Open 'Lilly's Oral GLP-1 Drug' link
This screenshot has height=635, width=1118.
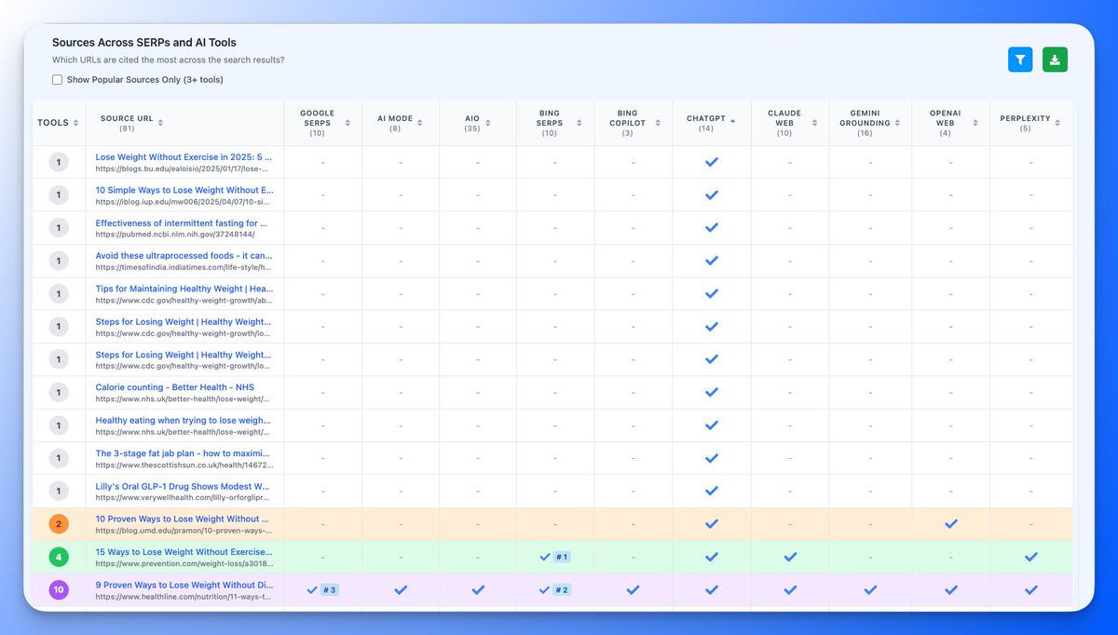(x=183, y=486)
